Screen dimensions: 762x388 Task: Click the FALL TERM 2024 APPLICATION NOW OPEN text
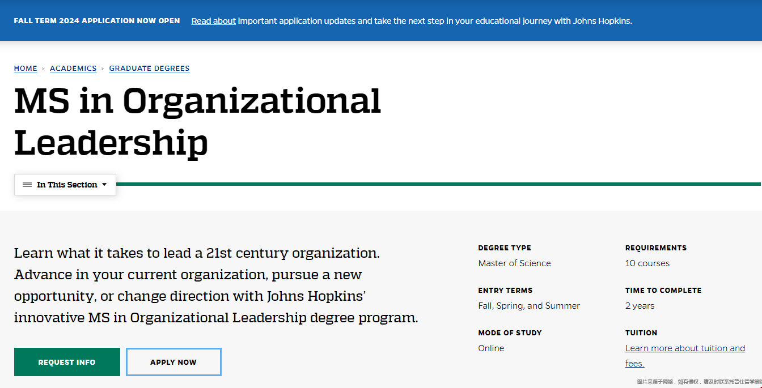tap(97, 21)
